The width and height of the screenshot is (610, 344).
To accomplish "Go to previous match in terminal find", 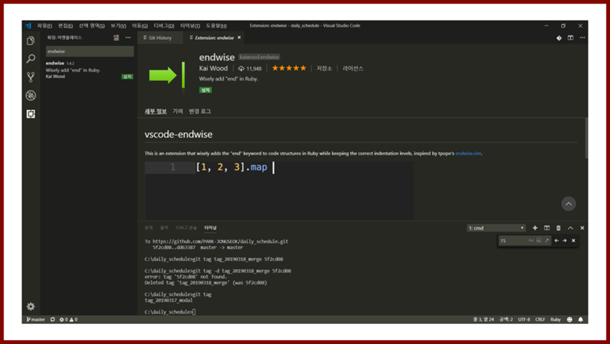I will coord(556,241).
